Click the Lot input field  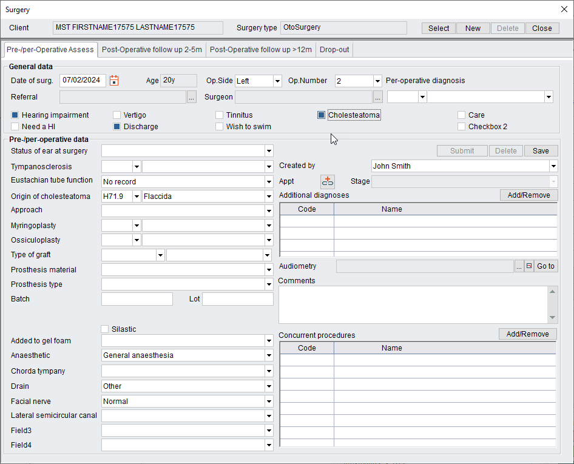(238, 299)
